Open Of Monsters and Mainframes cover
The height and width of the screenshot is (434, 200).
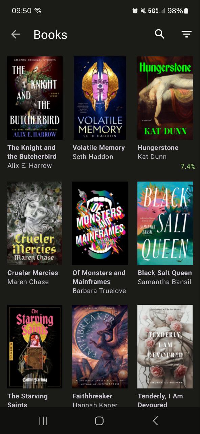pos(100,223)
